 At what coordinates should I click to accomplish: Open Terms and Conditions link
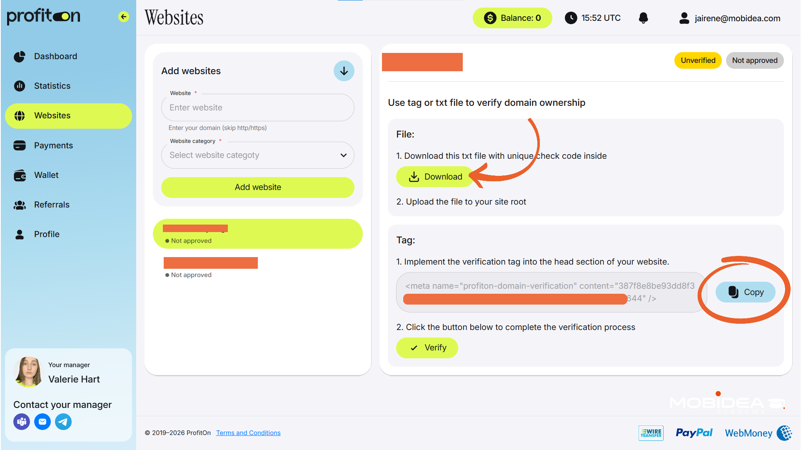248,433
